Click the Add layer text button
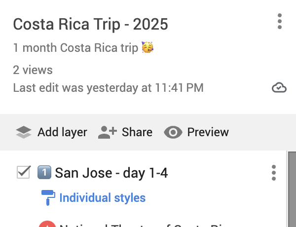The height and width of the screenshot is (227, 296). point(62,132)
